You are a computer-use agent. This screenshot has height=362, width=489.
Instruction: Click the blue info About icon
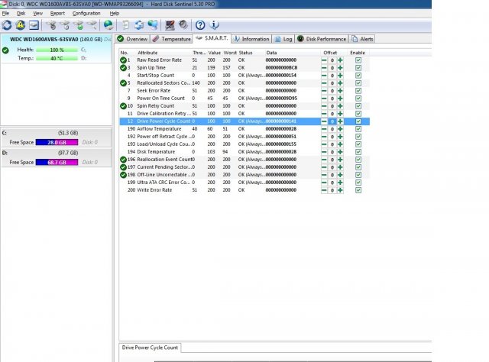[x=214, y=25]
